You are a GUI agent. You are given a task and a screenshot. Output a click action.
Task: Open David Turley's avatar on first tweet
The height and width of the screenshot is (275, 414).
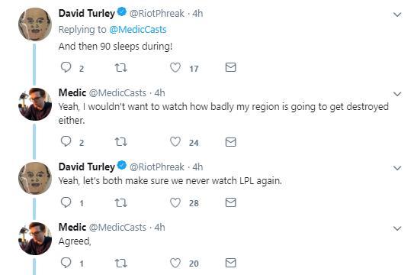[35, 24]
